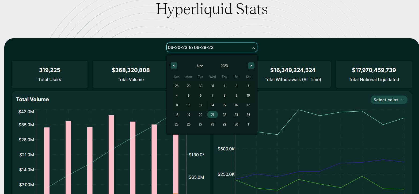Viewport: 419px width, 194px height.
Task: Open the June month selector
Action: coord(200,66)
